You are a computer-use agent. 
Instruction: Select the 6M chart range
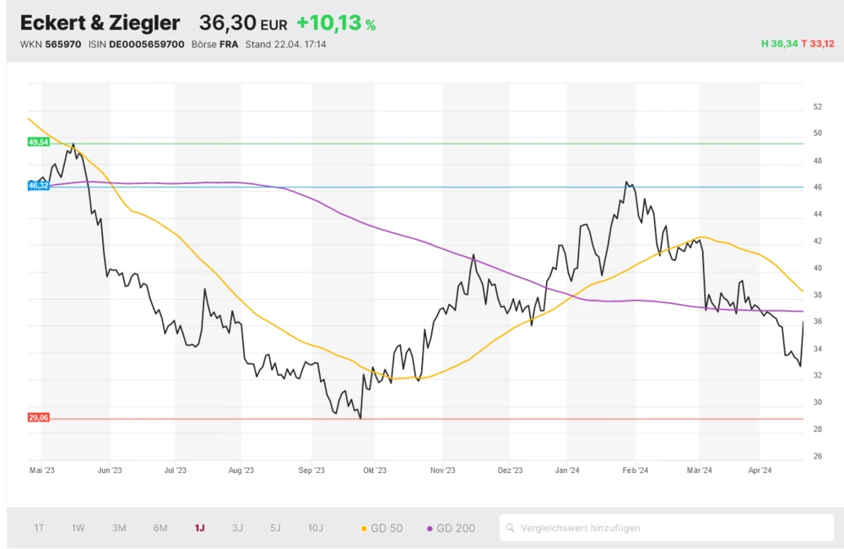point(160,528)
